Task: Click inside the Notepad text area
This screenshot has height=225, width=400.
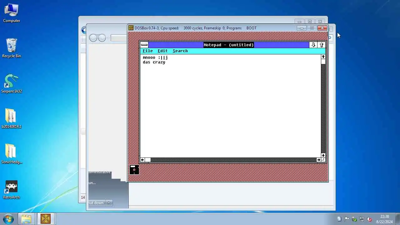Action: [230, 106]
